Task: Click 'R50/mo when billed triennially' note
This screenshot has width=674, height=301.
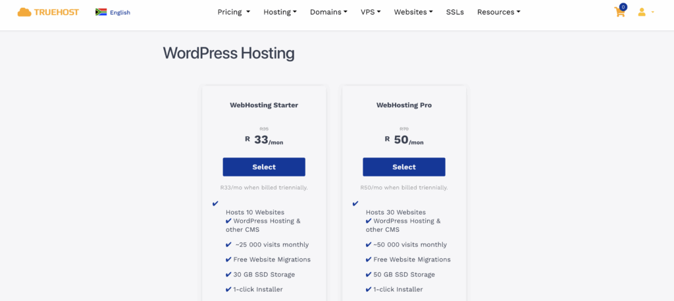Action: (404, 188)
